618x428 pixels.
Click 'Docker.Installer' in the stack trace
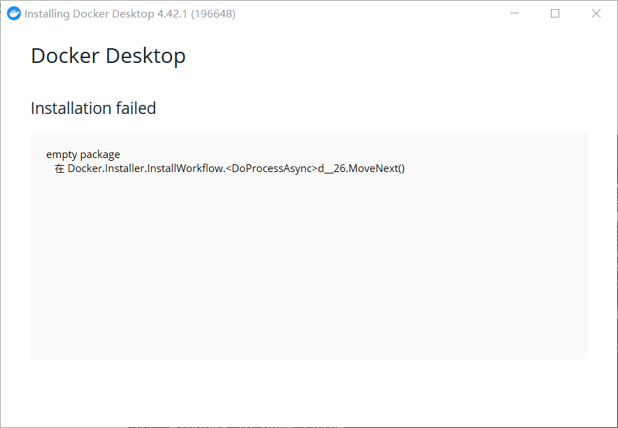pos(106,169)
